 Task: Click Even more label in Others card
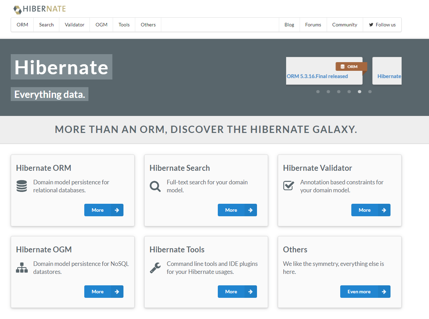click(x=359, y=292)
